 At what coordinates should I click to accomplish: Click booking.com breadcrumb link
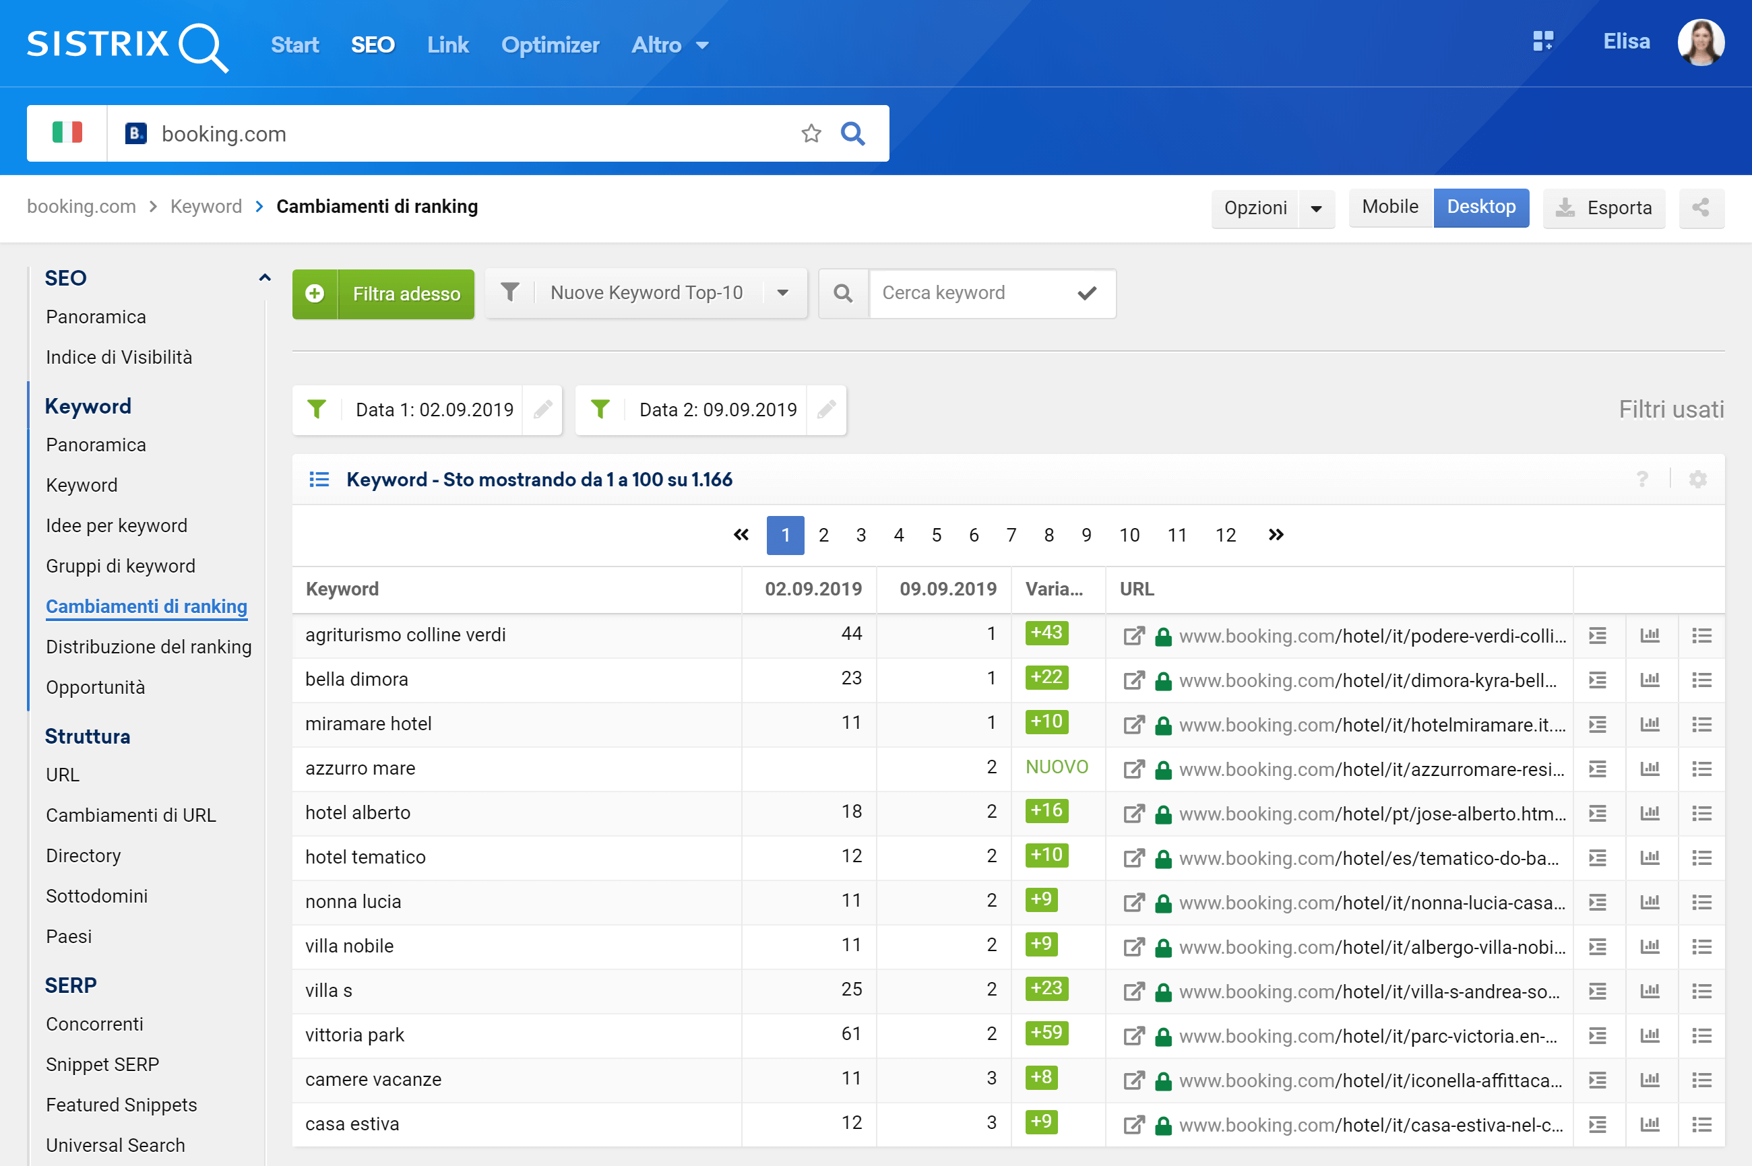coord(81,207)
